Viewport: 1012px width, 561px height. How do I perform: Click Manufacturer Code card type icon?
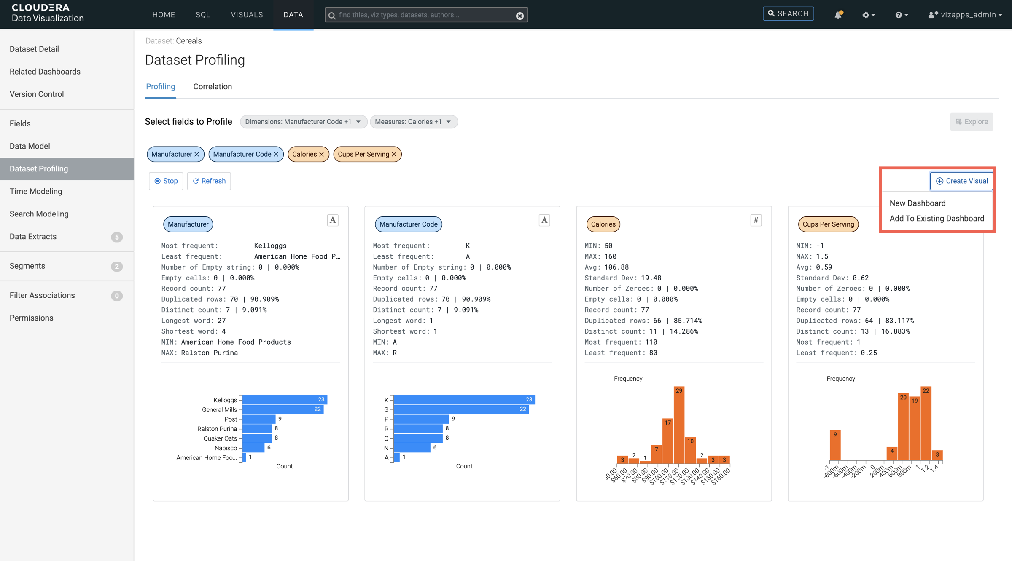click(x=544, y=220)
